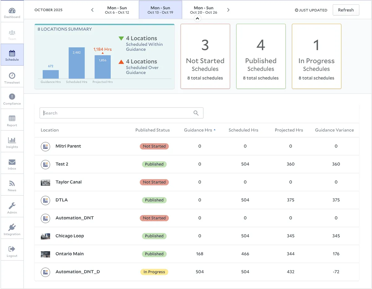Open Insights bar chart icon
Viewport: 372px width, 289px height.
[12, 140]
